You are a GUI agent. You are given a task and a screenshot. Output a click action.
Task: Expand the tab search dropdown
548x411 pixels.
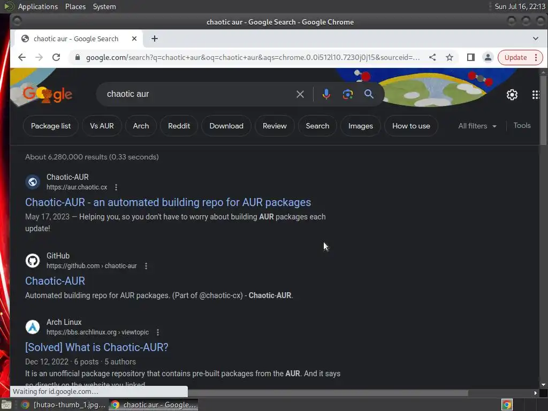[535, 39]
